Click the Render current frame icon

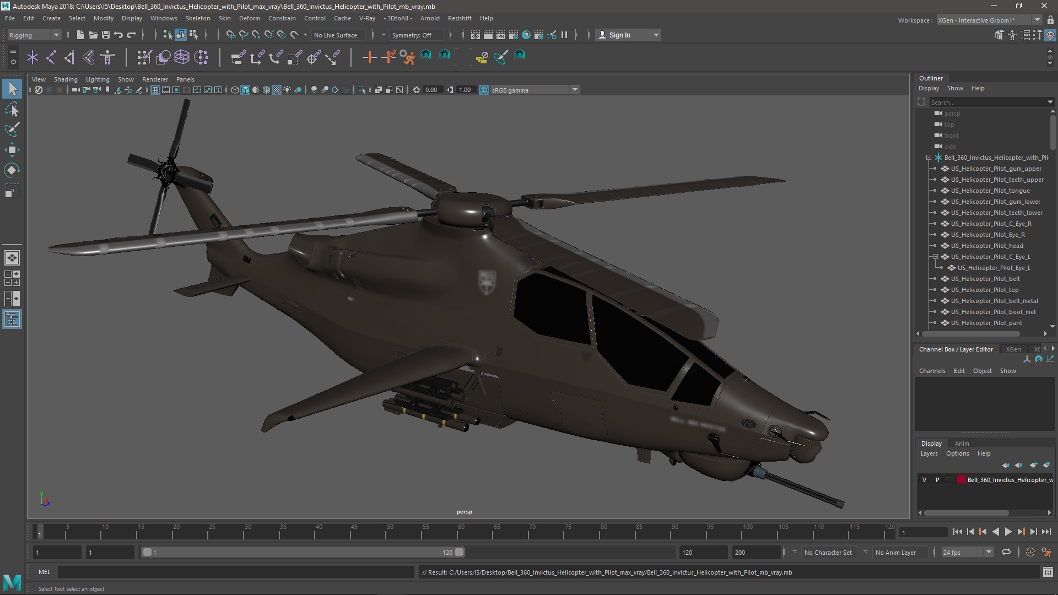[x=488, y=35]
